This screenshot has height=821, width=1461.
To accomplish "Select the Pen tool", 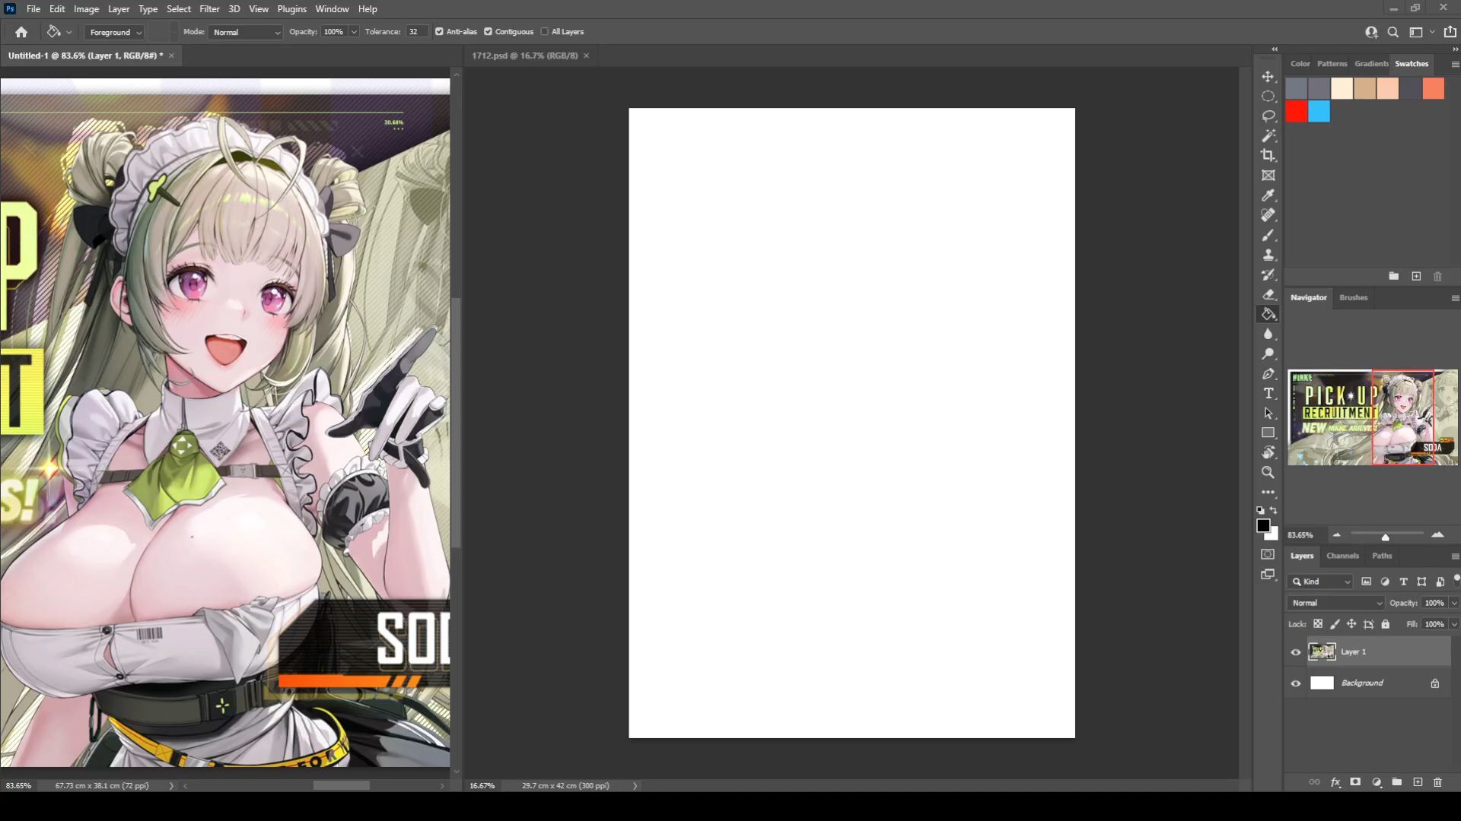I will point(1268,373).
